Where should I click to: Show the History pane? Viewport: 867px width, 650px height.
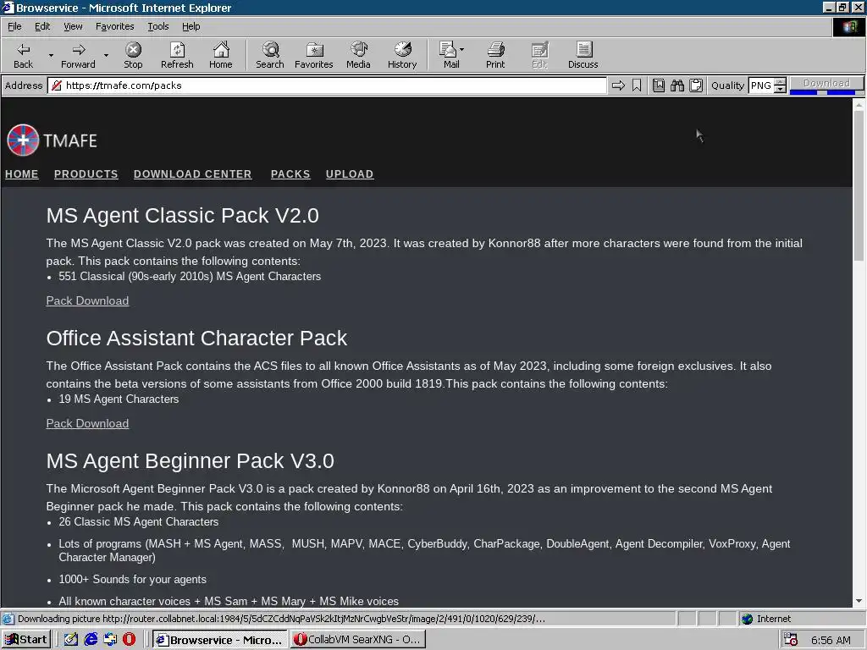tap(402, 55)
